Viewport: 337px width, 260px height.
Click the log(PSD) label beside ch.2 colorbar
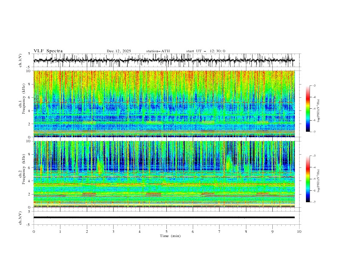319,181
